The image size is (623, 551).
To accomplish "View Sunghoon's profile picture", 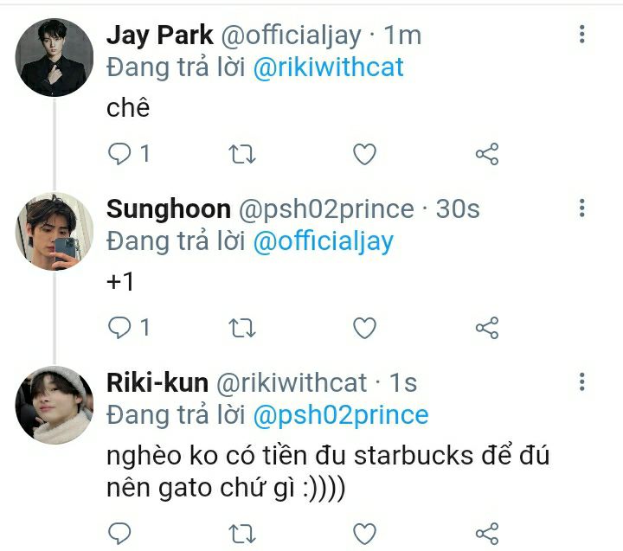I will coord(55,230).
